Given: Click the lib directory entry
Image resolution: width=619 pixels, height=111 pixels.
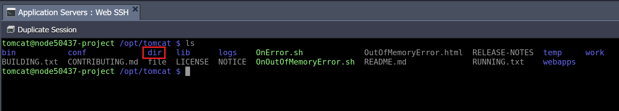Looking at the screenshot, I should [183, 53].
